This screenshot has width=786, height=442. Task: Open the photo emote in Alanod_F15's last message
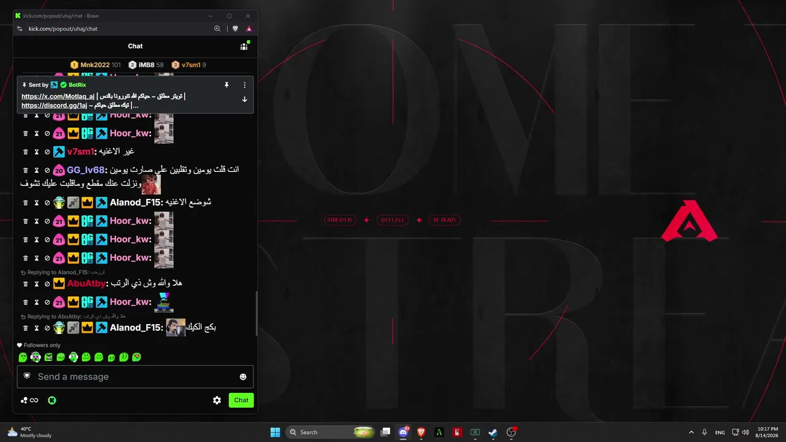coord(176,327)
